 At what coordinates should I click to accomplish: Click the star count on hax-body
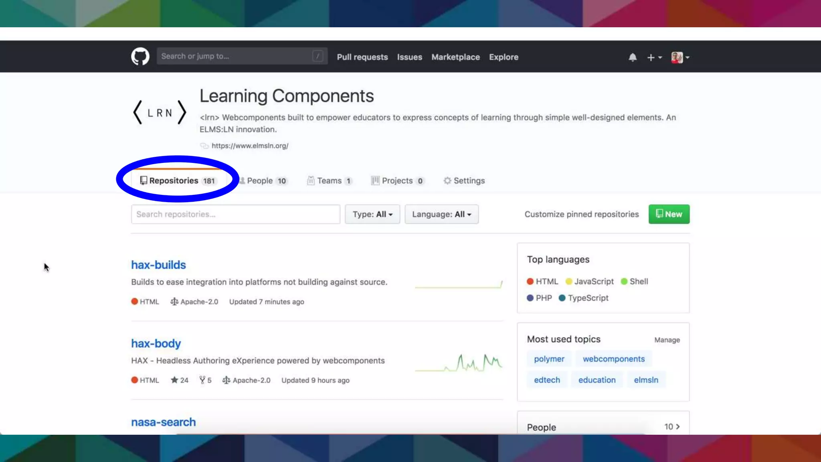click(x=180, y=380)
